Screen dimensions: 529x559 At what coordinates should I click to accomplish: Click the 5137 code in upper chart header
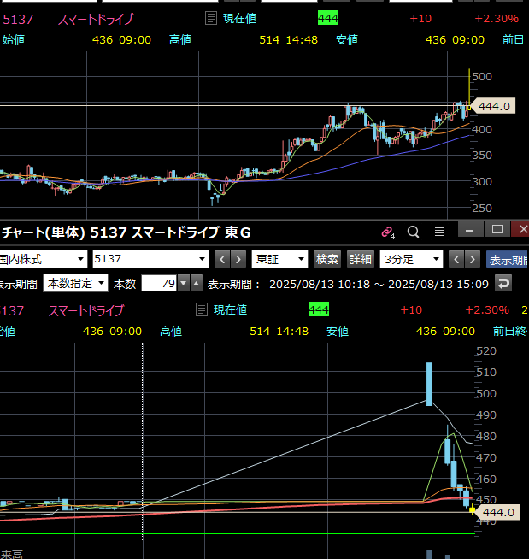[x=18, y=19]
